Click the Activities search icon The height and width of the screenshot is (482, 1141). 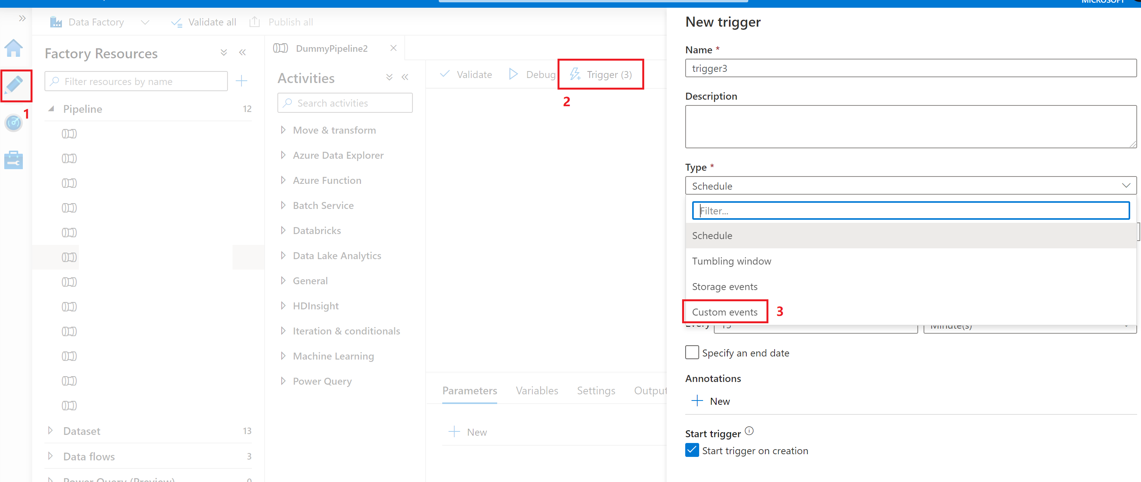(x=289, y=102)
